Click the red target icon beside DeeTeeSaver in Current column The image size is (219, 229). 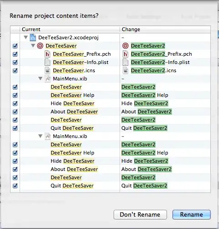(x=40, y=46)
